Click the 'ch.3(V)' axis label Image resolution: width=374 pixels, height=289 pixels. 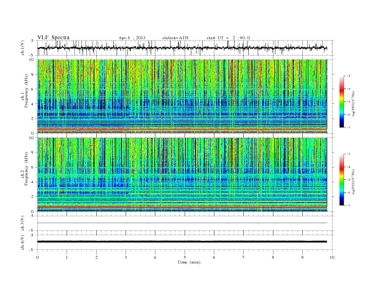(23, 223)
